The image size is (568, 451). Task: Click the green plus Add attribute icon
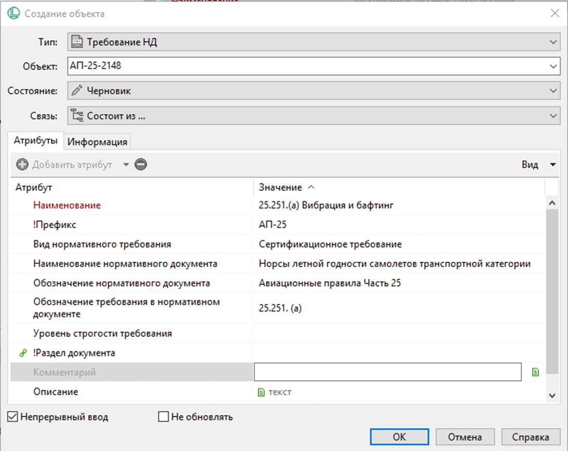[22, 165]
